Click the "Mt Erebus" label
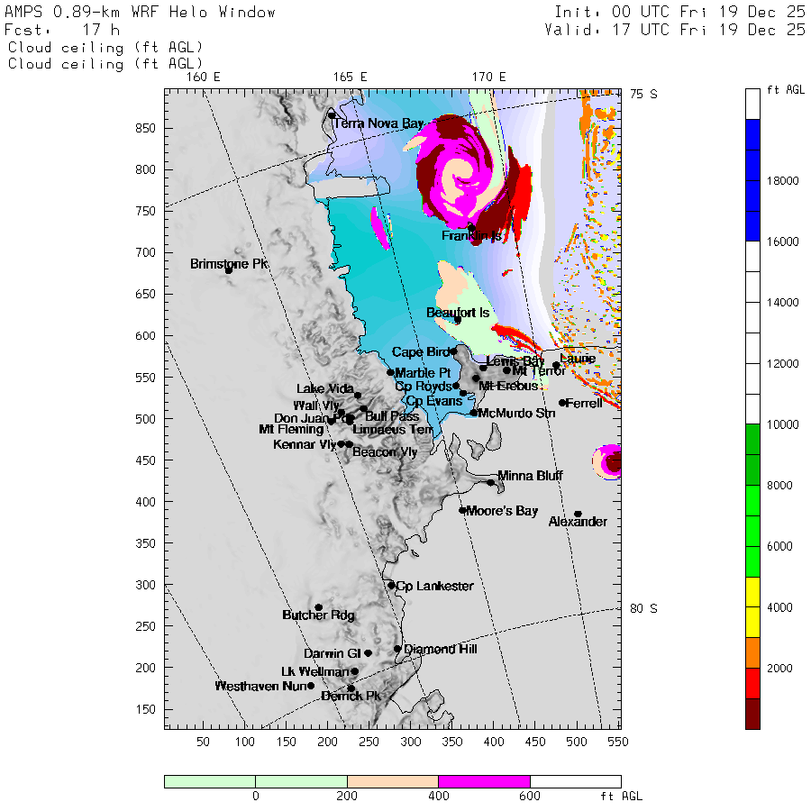 click(508, 386)
